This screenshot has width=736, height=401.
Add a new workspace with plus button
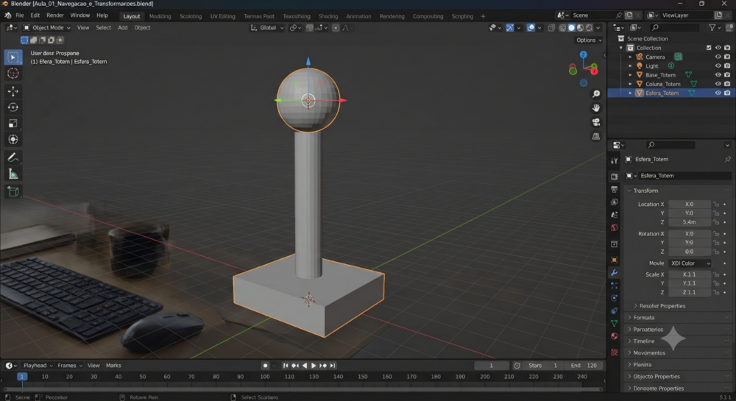click(483, 16)
